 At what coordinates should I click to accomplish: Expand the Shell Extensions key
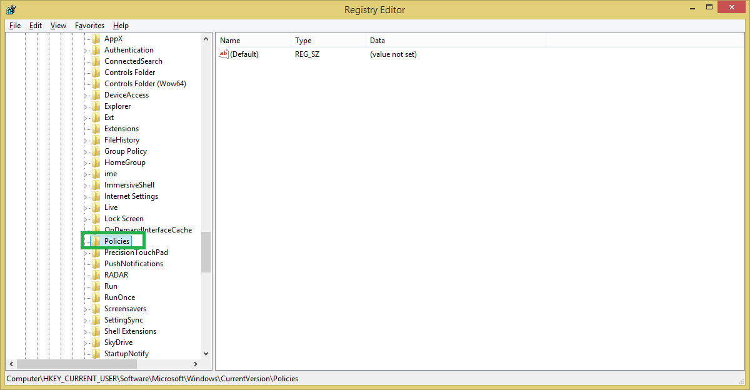86,332
